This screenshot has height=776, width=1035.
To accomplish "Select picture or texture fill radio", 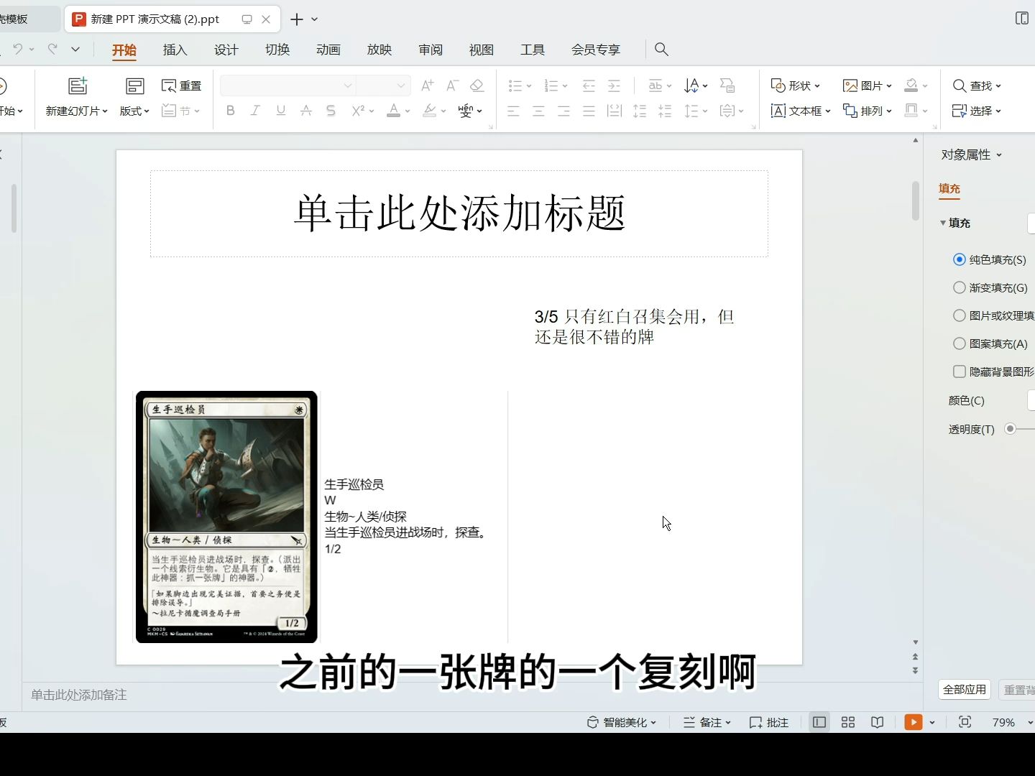I will tap(959, 315).
